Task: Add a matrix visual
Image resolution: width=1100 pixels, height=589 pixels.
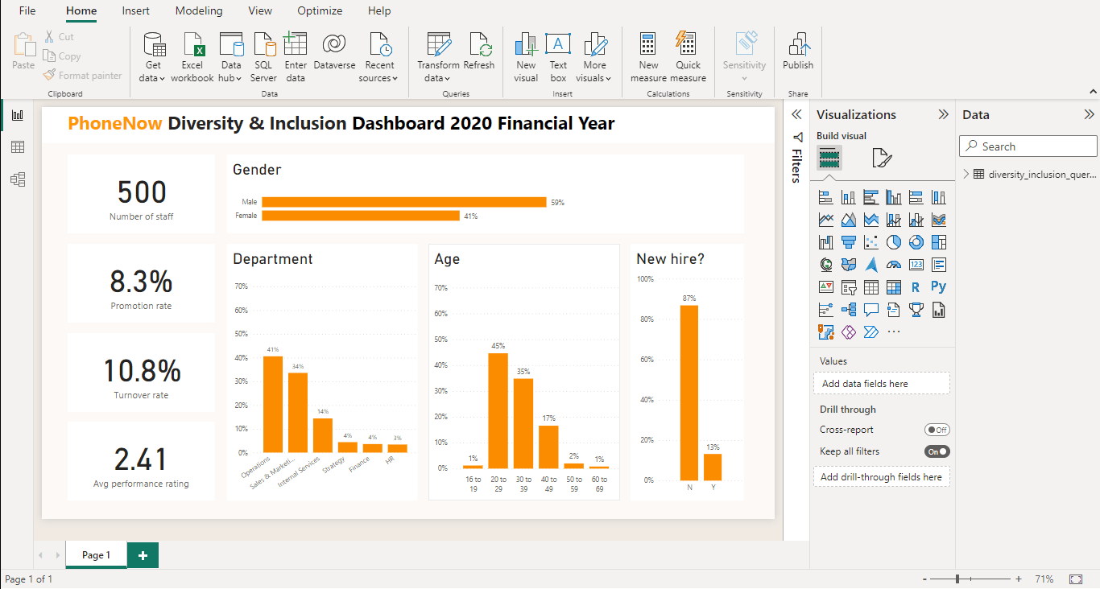Action: click(893, 287)
